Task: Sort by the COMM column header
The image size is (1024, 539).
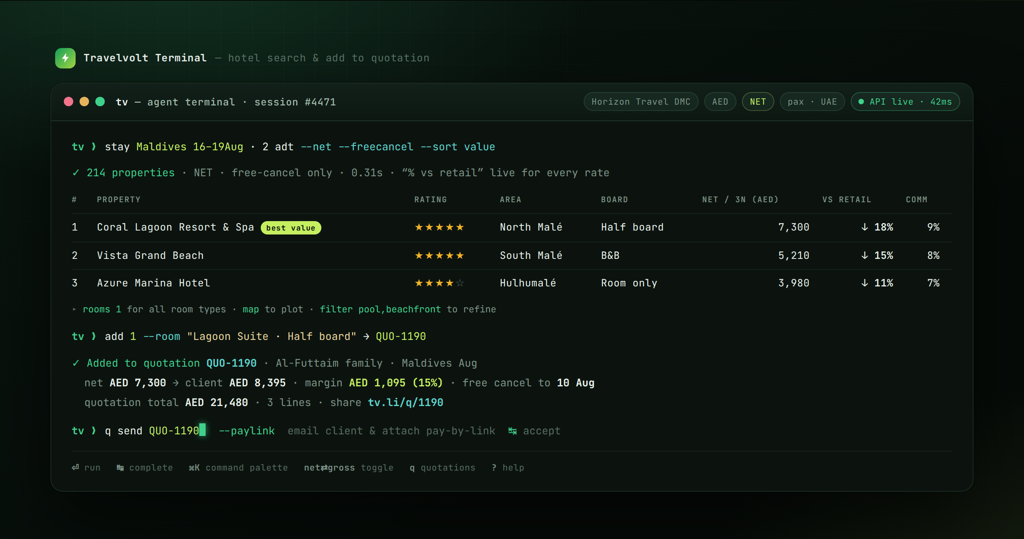Action: (916, 199)
